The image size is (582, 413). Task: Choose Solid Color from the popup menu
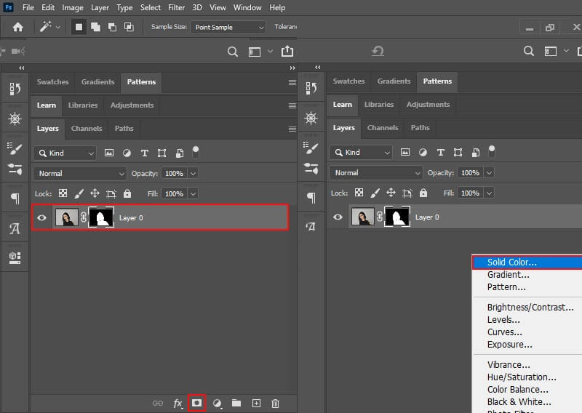click(512, 262)
